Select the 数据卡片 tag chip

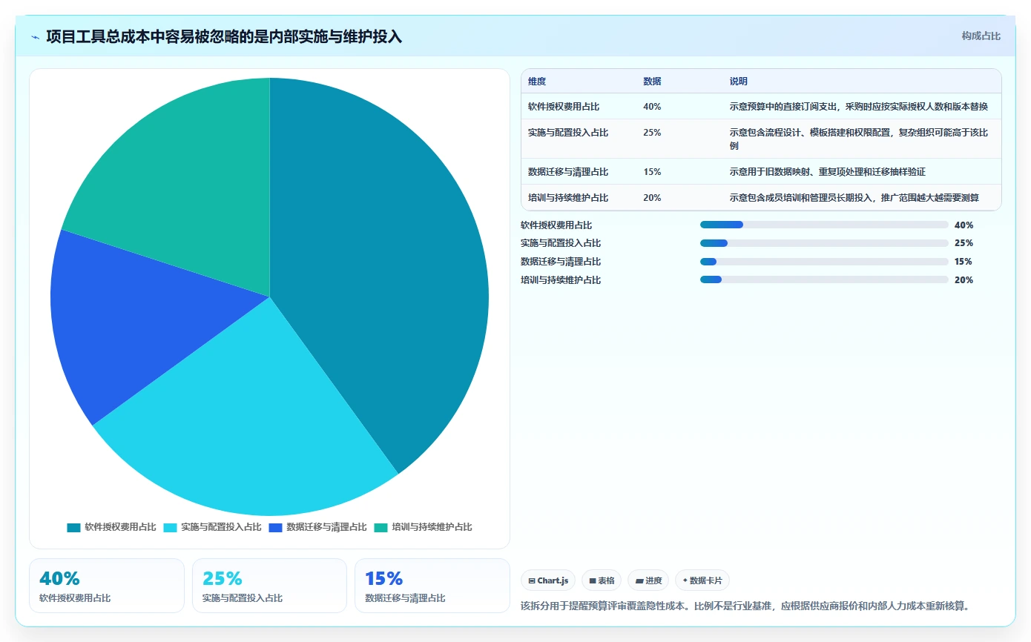click(702, 580)
